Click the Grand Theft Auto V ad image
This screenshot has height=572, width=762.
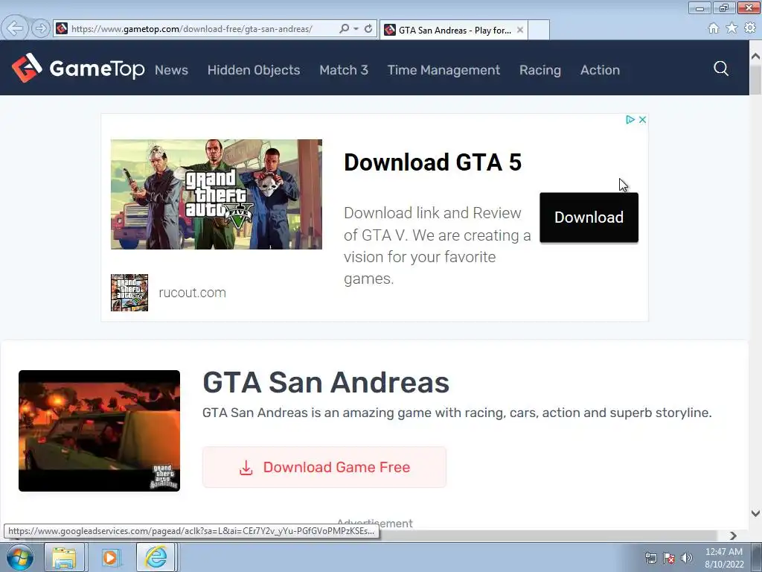point(217,194)
